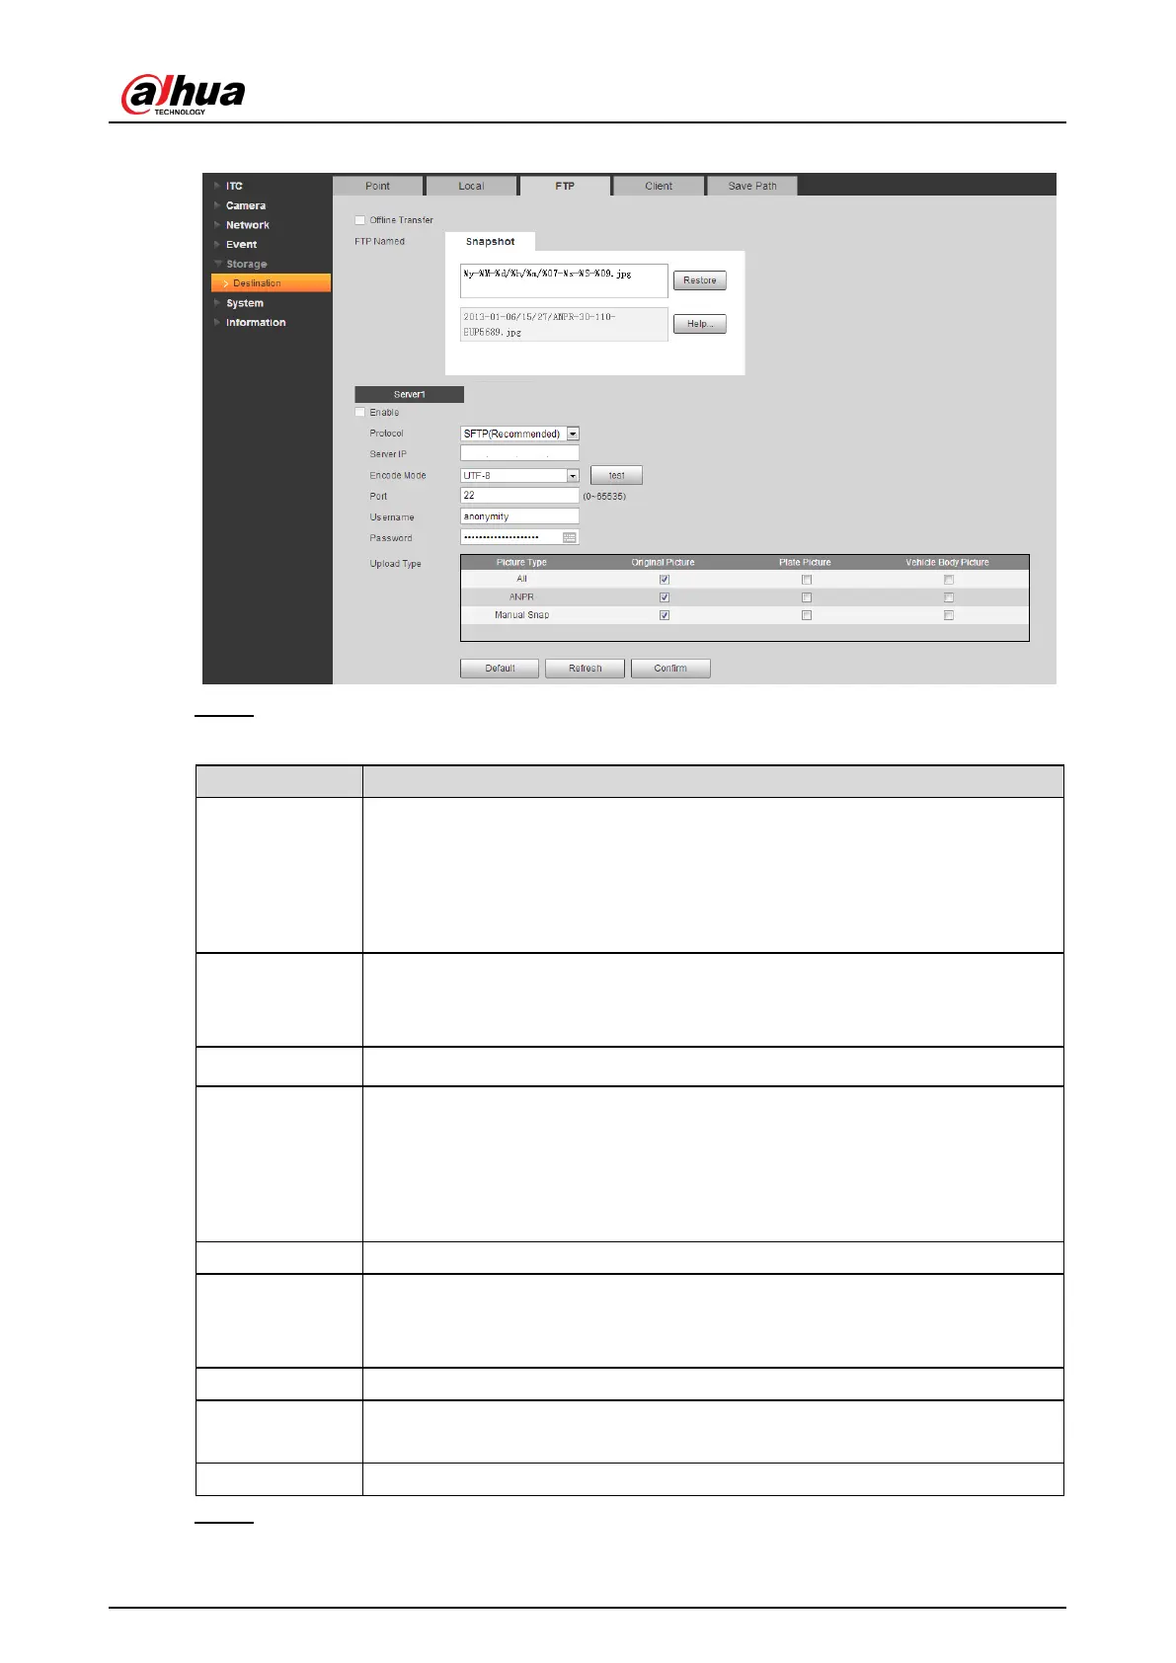The height and width of the screenshot is (1663, 1176).
Task: Check Plate Picture for the ANPR row
Action: pyautogui.click(x=807, y=597)
